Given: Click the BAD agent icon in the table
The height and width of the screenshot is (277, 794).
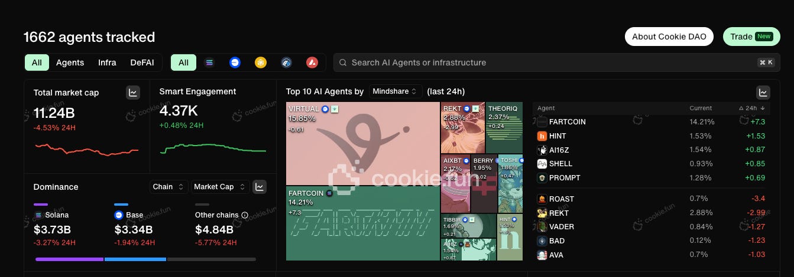Looking at the screenshot, I should point(542,240).
